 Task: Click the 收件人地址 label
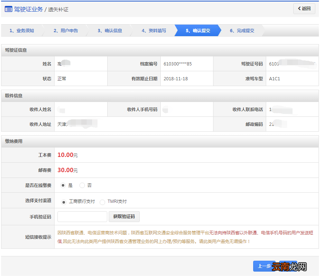pyautogui.click(x=40, y=124)
